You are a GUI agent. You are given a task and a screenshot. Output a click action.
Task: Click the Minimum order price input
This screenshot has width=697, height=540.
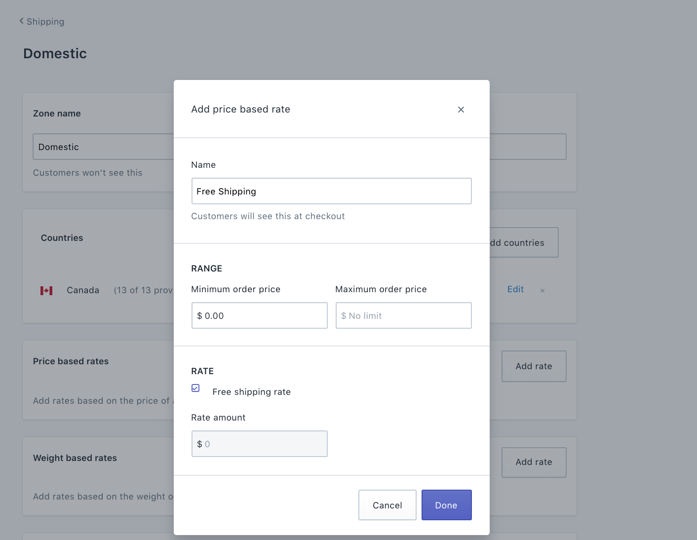(x=259, y=315)
